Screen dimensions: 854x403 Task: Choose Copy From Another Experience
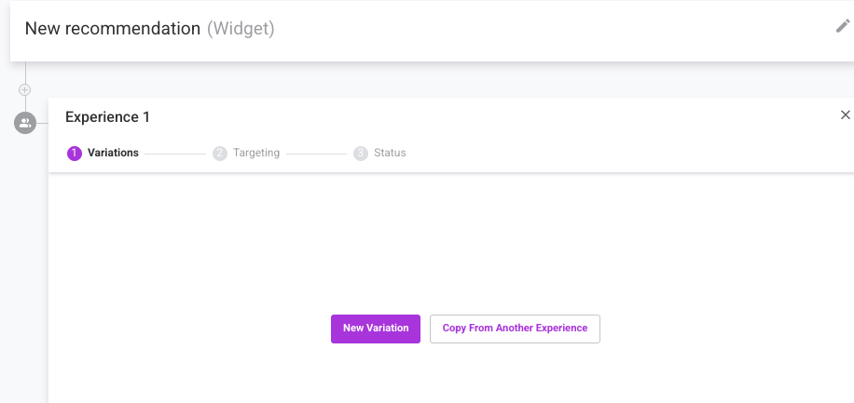pyautogui.click(x=515, y=329)
